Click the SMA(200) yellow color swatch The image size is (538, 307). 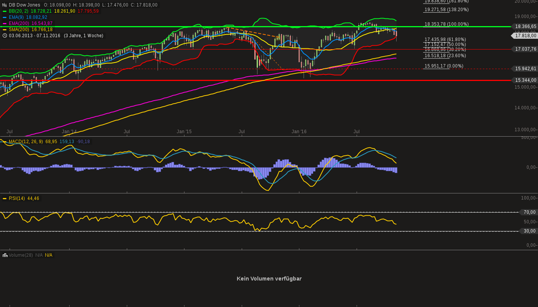4,29
